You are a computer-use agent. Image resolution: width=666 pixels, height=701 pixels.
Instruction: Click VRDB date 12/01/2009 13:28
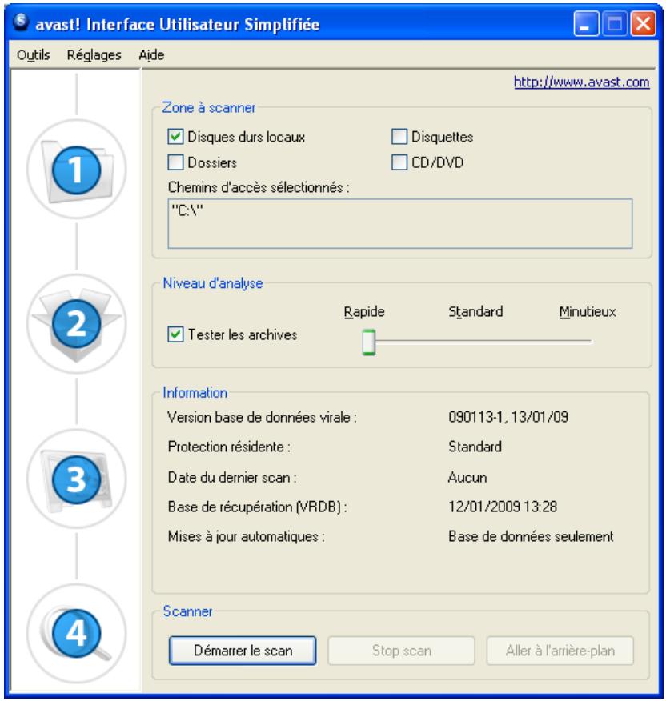tap(503, 507)
